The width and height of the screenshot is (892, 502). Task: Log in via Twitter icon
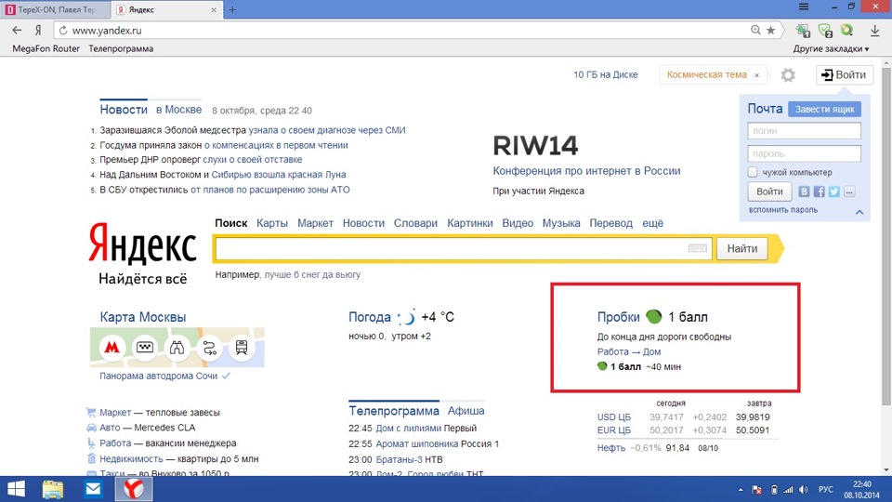click(834, 192)
